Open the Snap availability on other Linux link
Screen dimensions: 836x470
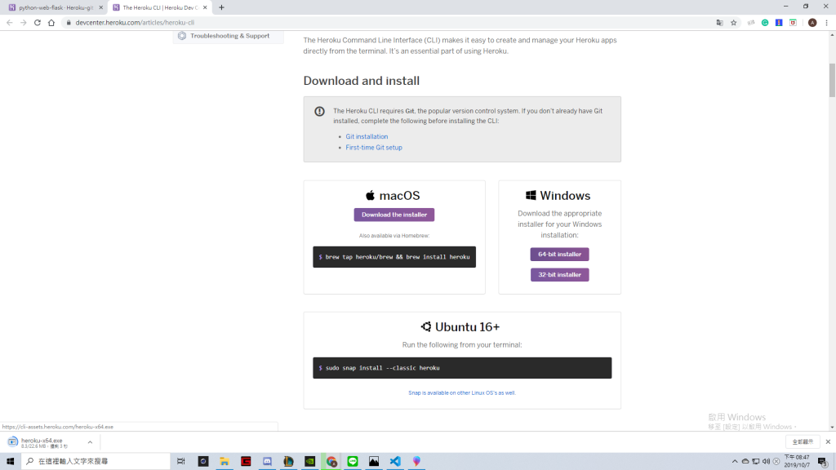462,392
